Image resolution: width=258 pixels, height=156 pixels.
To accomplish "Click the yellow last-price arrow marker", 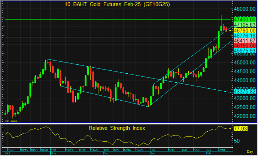I will pos(230,30).
